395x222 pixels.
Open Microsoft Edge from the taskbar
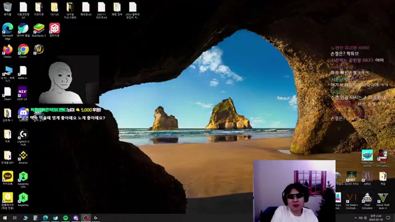[45, 218]
